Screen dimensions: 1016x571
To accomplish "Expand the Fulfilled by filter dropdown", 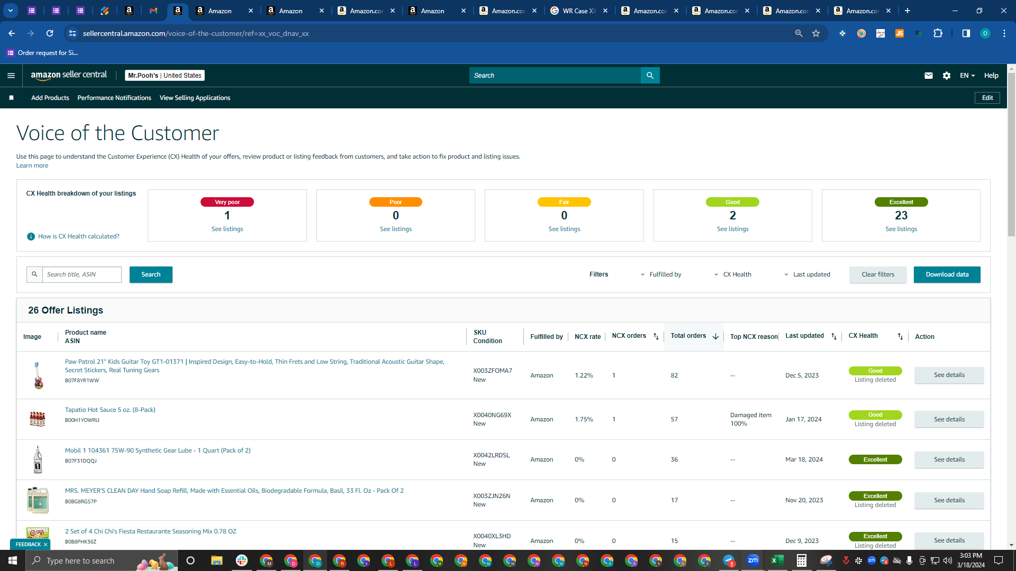I will (661, 274).
